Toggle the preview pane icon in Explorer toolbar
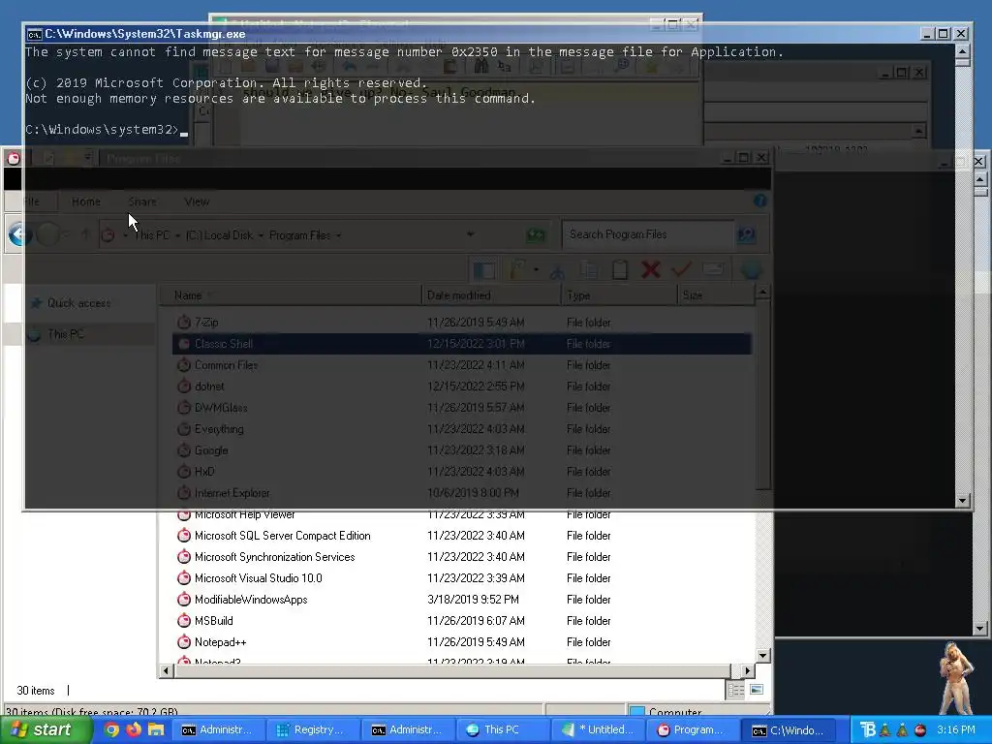 click(484, 271)
